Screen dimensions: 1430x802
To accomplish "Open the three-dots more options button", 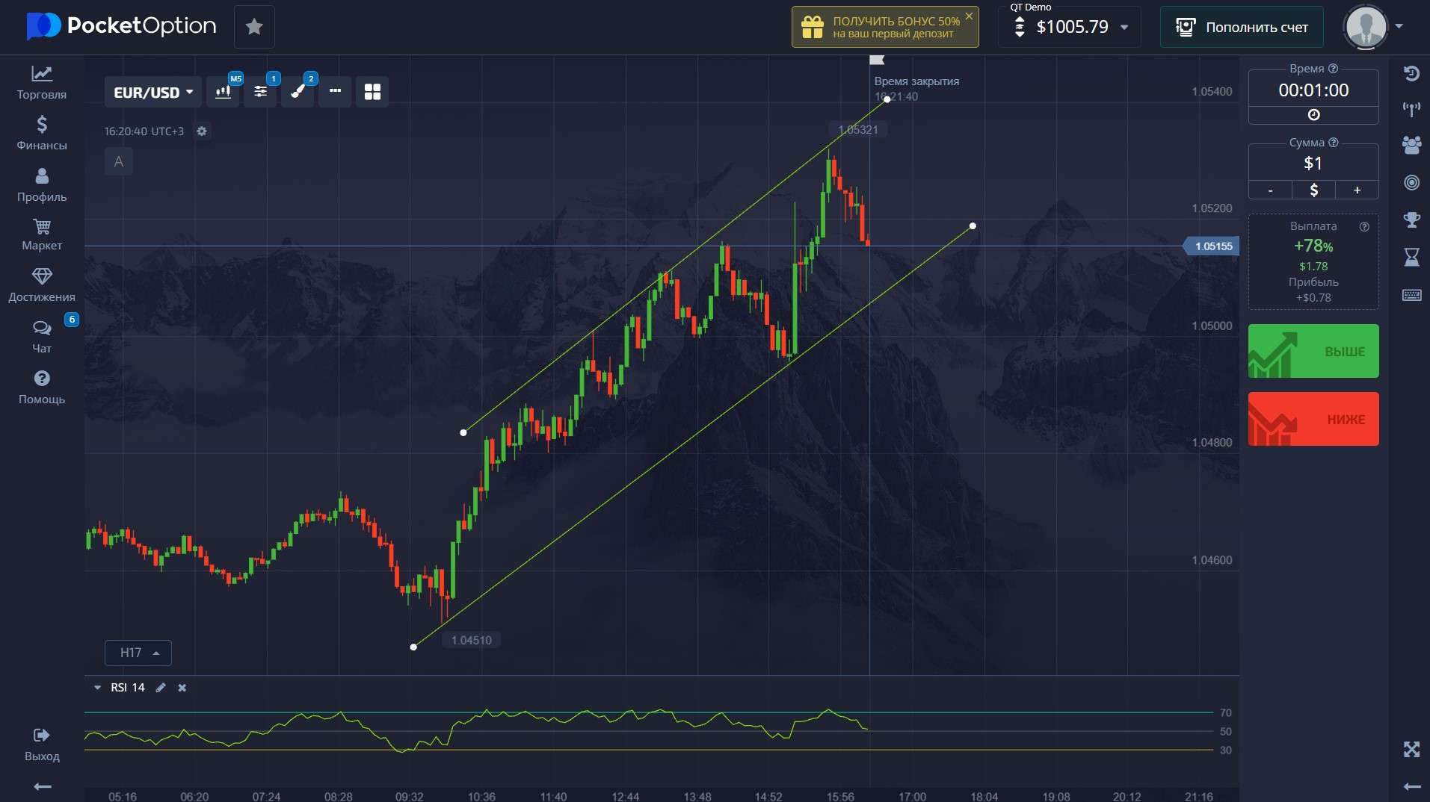I will point(335,92).
